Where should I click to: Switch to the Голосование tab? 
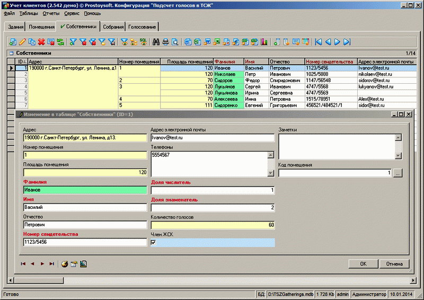click(142, 27)
